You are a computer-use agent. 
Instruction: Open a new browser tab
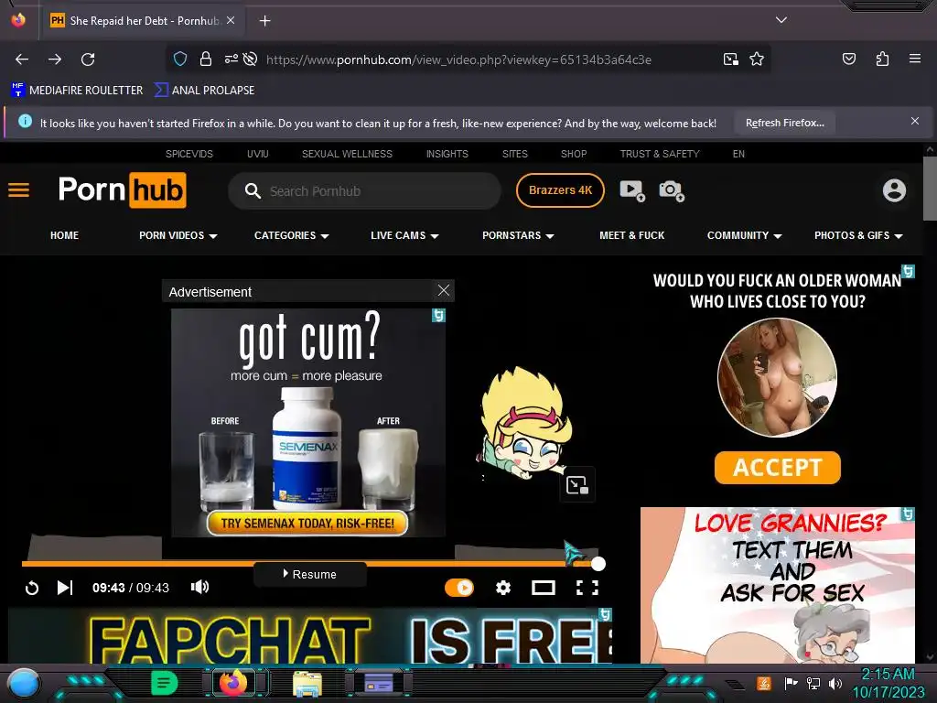264,21
